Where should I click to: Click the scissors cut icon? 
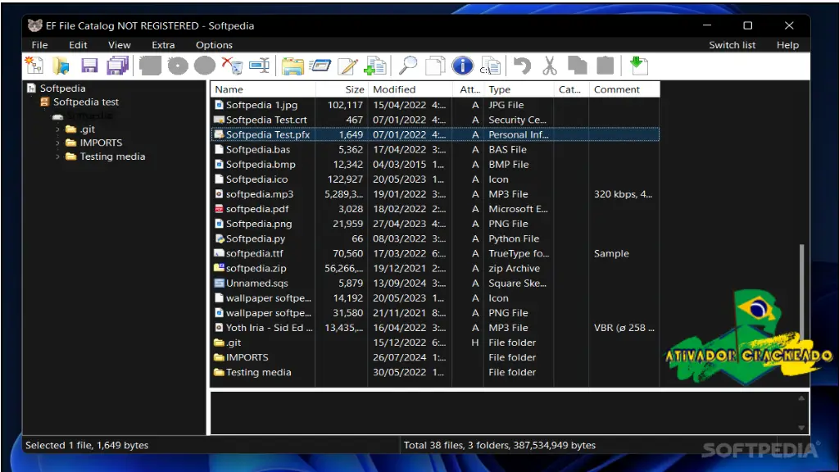(550, 66)
